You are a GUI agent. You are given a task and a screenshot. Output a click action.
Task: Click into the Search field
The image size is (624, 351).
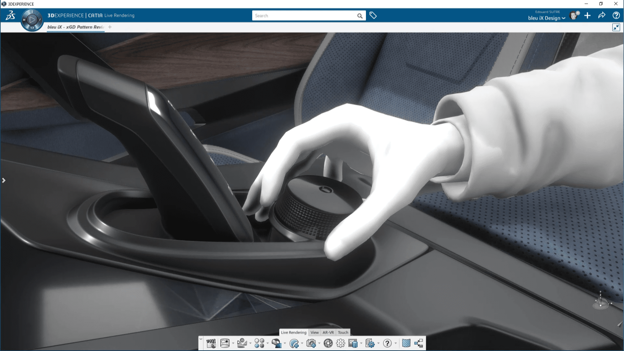pyautogui.click(x=305, y=16)
